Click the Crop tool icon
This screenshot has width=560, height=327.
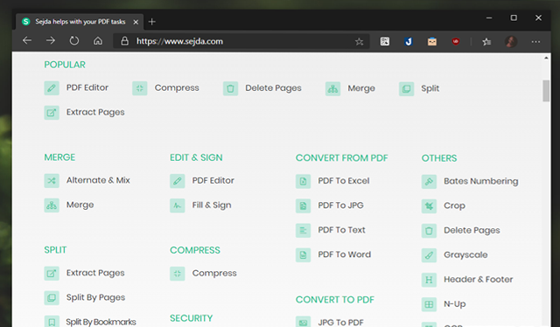[429, 206]
